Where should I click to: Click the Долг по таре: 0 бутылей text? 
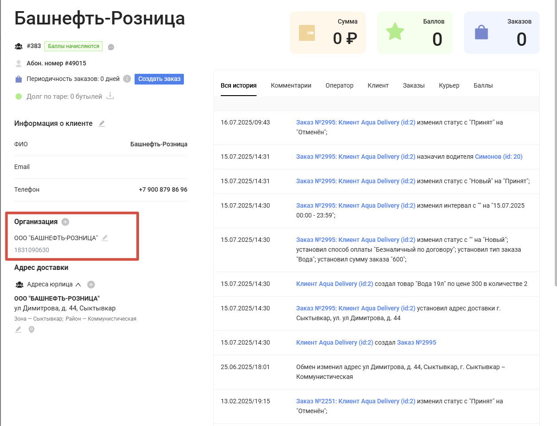[64, 96]
